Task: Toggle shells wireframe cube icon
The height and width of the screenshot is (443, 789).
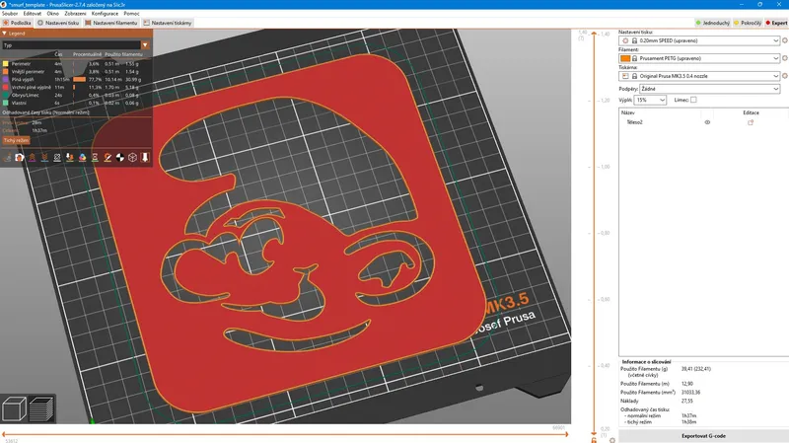Action: (x=133, y=158)
